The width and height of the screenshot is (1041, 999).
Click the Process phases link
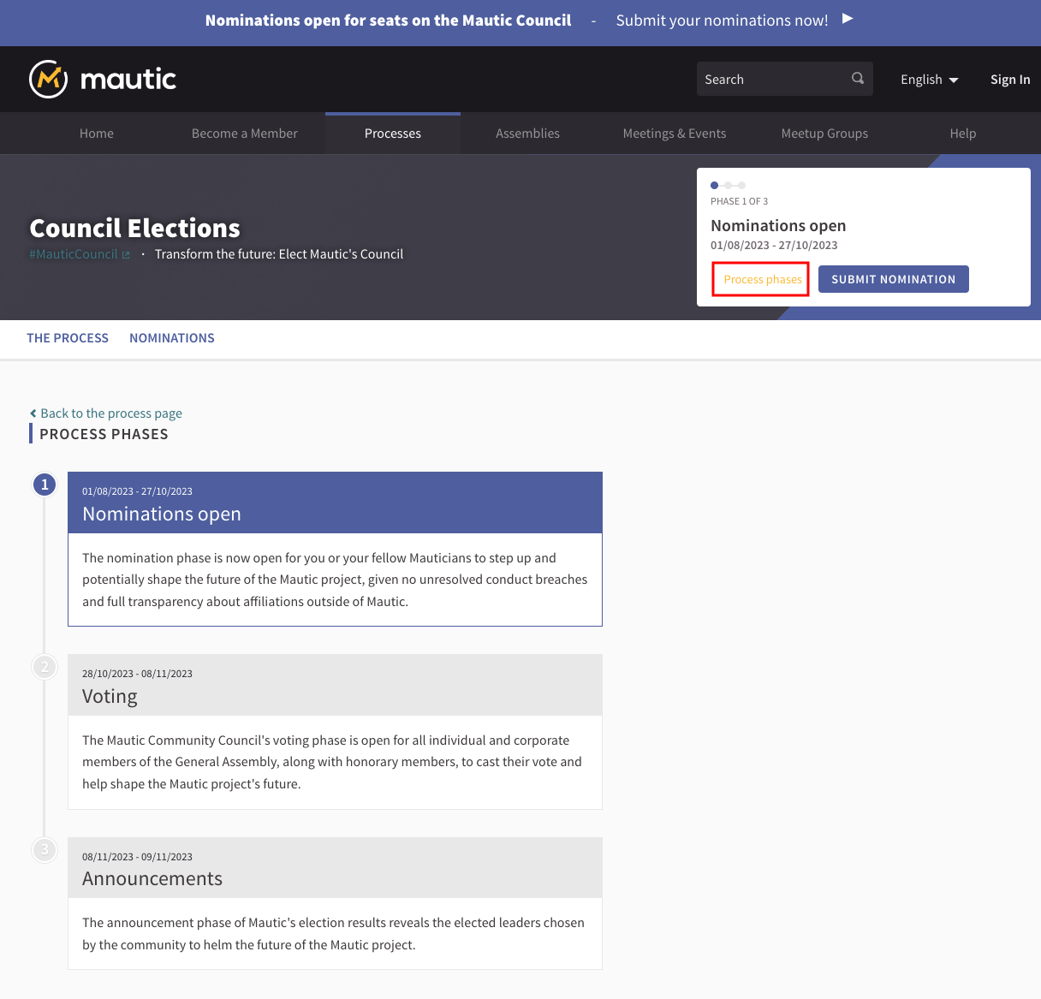pos(763,280)
